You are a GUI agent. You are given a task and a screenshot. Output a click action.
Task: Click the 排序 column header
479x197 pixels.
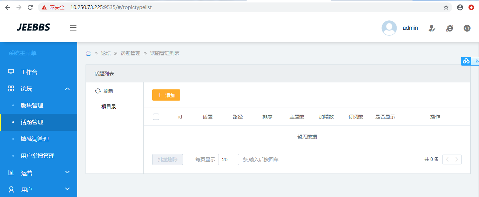coord(268,117)
